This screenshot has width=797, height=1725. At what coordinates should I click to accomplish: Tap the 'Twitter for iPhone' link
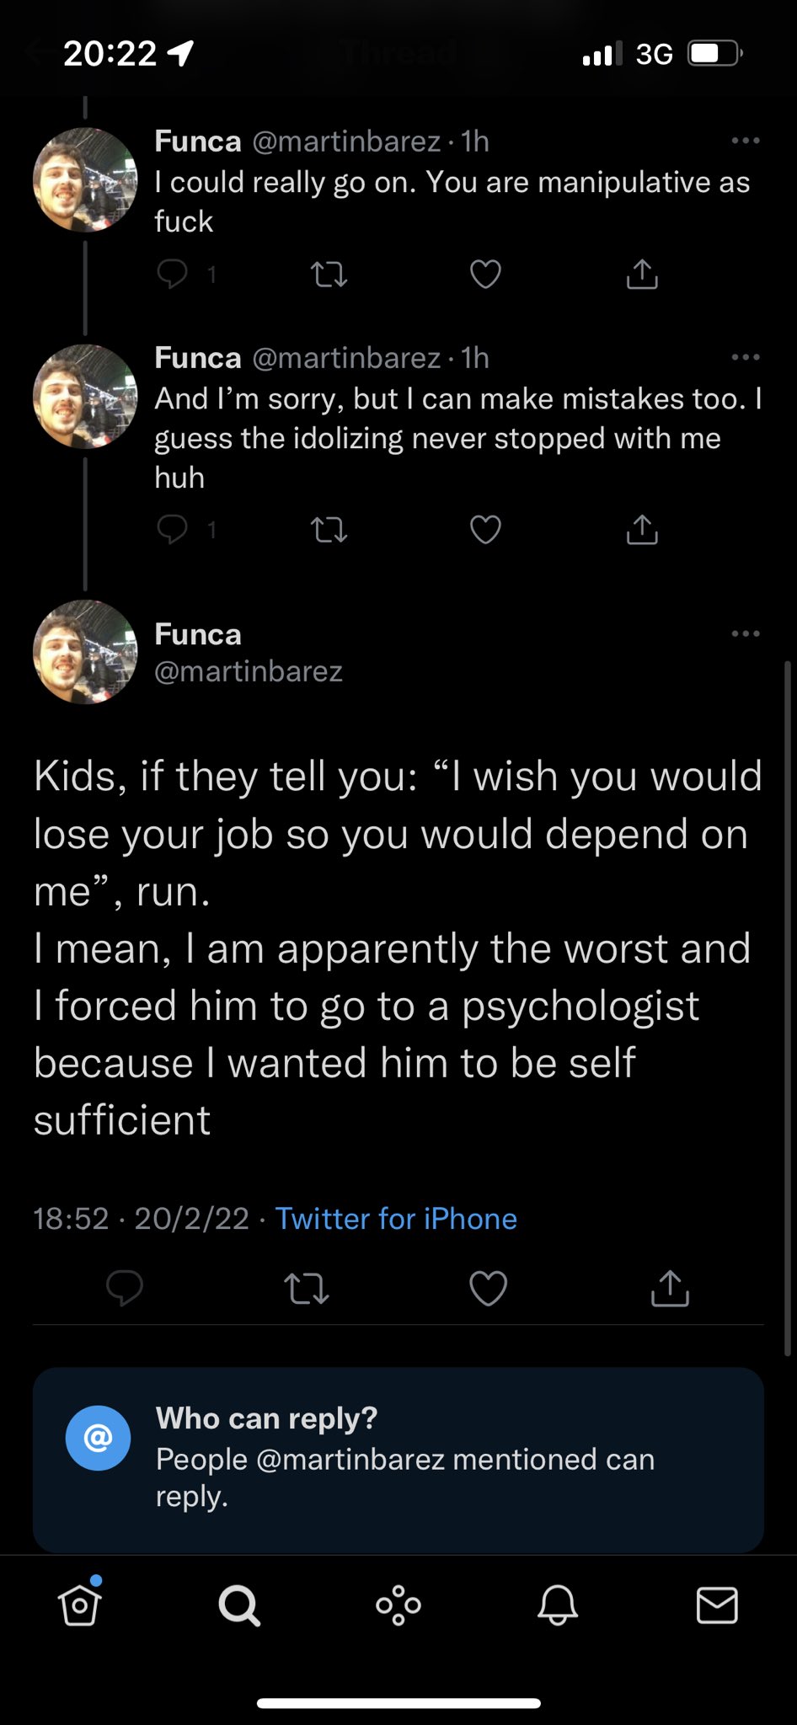pyautogui.click(x=396, y=1219)
